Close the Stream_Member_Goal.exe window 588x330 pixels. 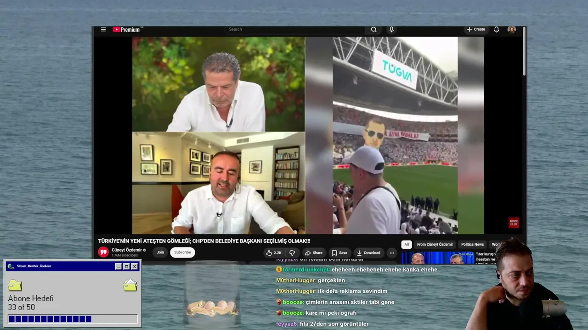[x=135, y=266]
